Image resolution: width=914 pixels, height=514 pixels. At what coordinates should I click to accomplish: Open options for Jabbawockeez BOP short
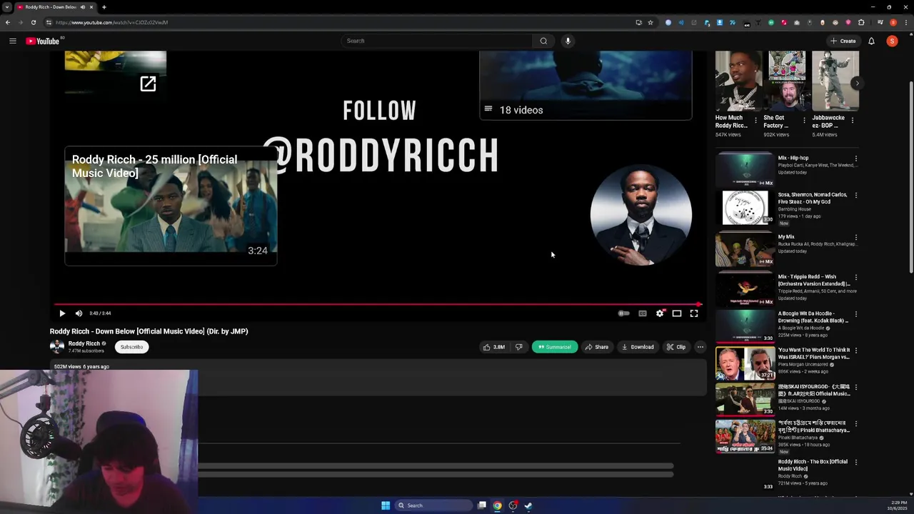852,121
